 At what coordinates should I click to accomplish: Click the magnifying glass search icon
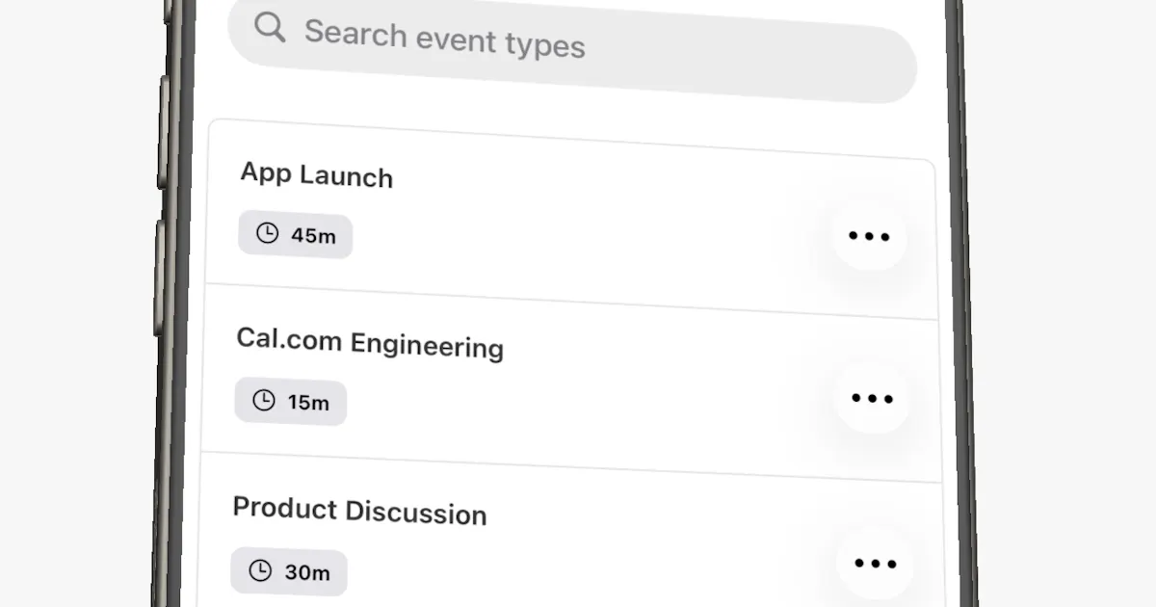click(271, 27)
